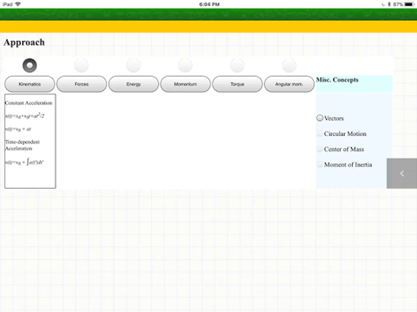The width and height of the screenshot is (417, 312).
Task: Click the velocity equation v(t)=v0 + at
Action: pos(18,129)
